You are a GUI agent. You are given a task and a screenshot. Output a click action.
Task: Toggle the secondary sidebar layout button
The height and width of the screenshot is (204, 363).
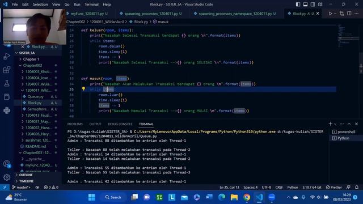[313, 5]
